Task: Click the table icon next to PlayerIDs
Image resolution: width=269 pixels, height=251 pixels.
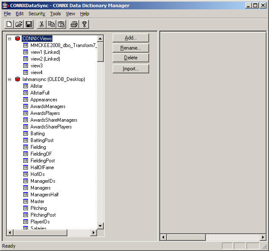Action: [25, 222]
